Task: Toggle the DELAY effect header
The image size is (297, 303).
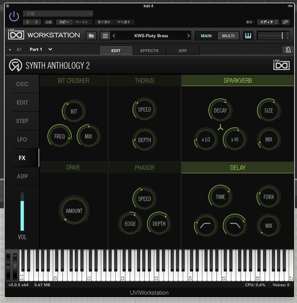Action: point(238,168)
